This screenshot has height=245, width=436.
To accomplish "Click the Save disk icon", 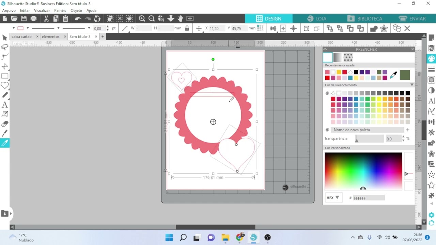I will tap(24, 19).
